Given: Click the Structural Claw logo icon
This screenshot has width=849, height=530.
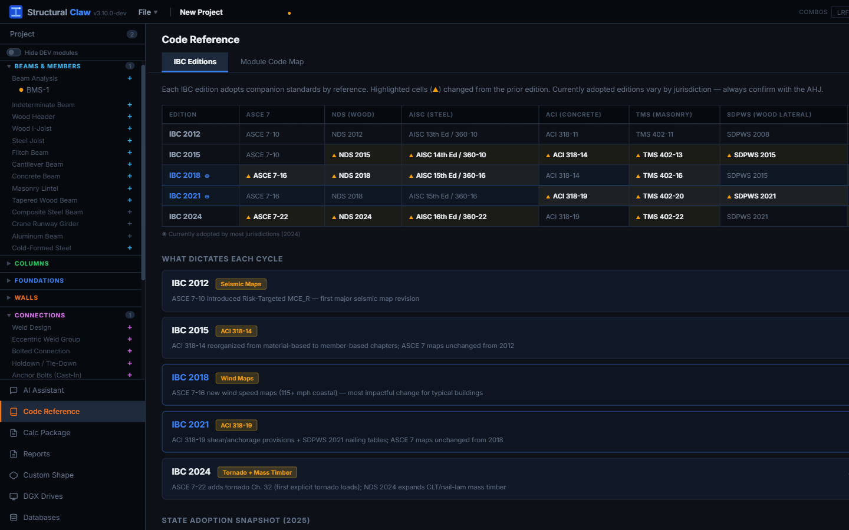Looking at the screenshot, I should tap(16, 12).
